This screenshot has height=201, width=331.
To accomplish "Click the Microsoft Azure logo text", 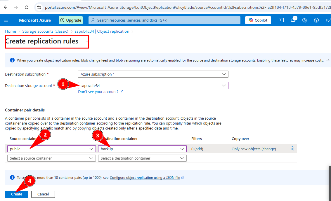I will tap(35, 20).
